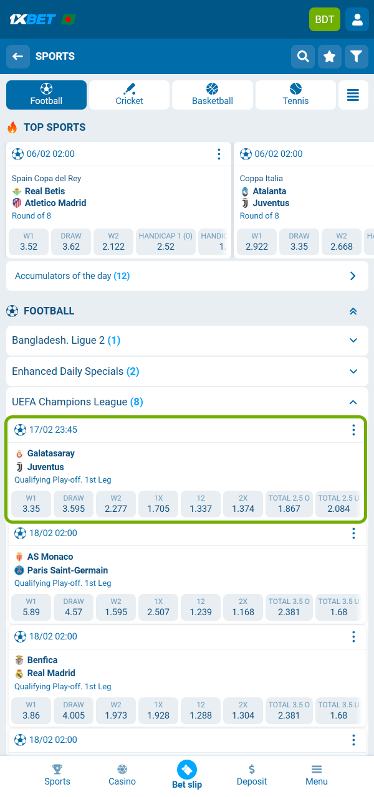Collapse the FOOTBALL section double chevron

click(x=353, y=311)
